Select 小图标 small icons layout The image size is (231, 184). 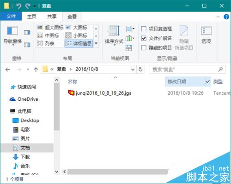(76, 35)
